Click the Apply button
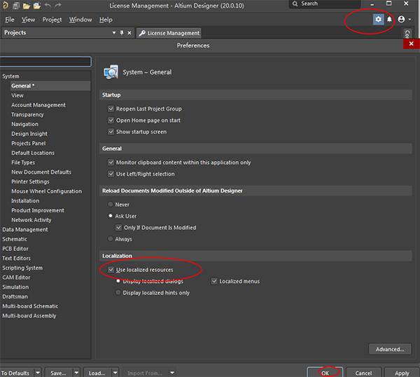This screenshot has width=420, height=377. pos(402,373)
